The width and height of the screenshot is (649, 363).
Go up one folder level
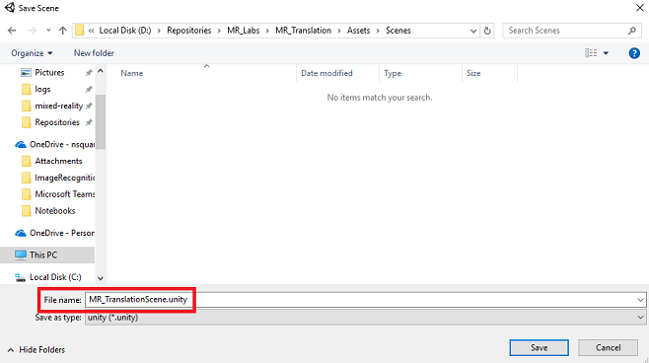62,31
